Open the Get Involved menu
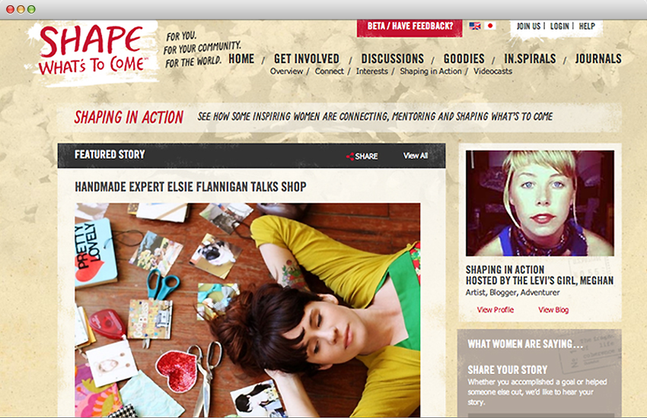 click(x=307, y=59)
